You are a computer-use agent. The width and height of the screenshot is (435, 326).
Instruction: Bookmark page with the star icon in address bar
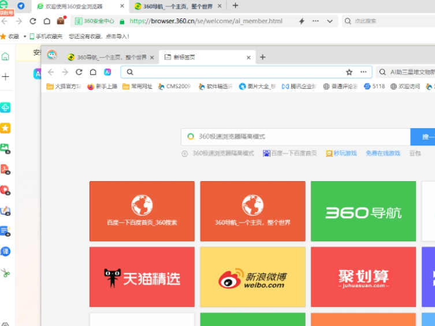(349, 72)
